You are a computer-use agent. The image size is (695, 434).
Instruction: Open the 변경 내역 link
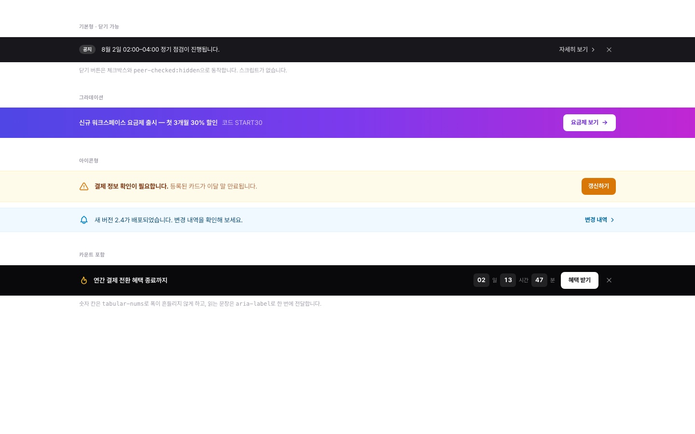tap(600, 220)
